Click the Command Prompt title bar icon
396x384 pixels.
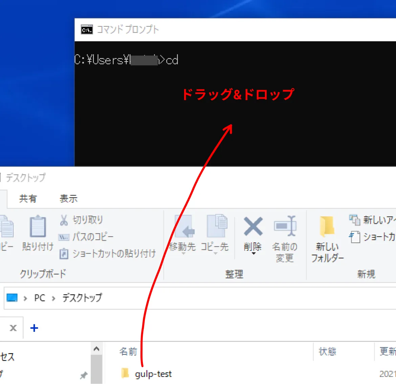pyautogui.click(x=87, y=29)
